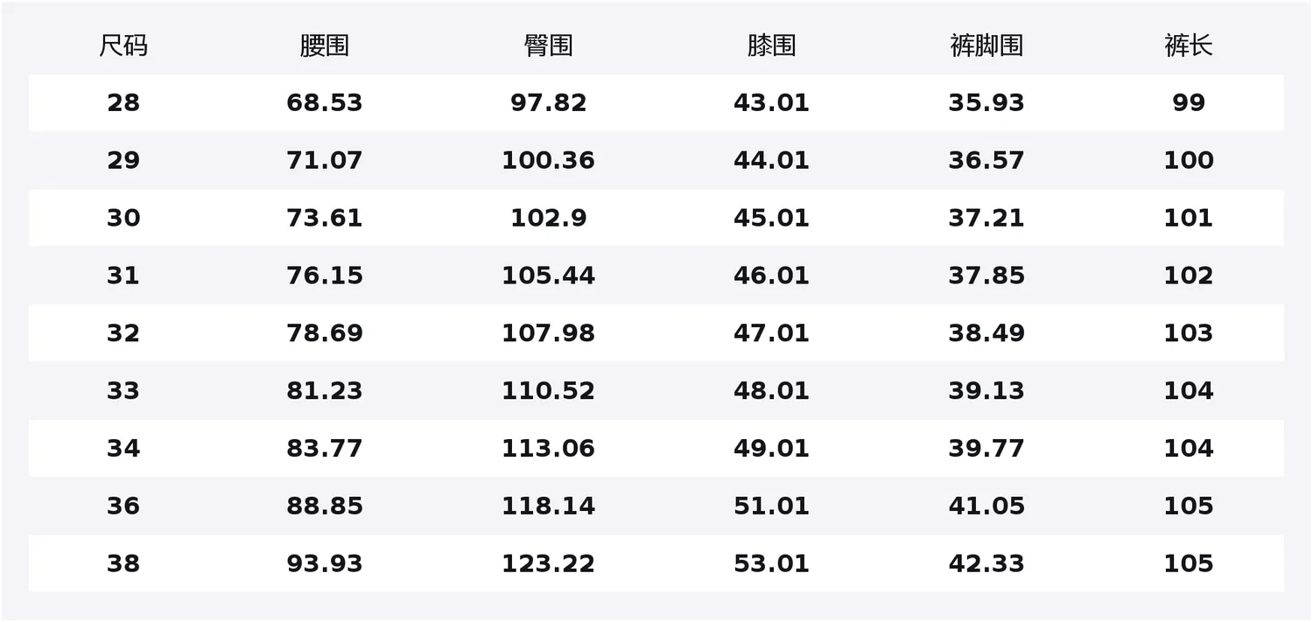Click size 38 row label
This screenshot has height=622, width=1313.
tap(123, 564)
